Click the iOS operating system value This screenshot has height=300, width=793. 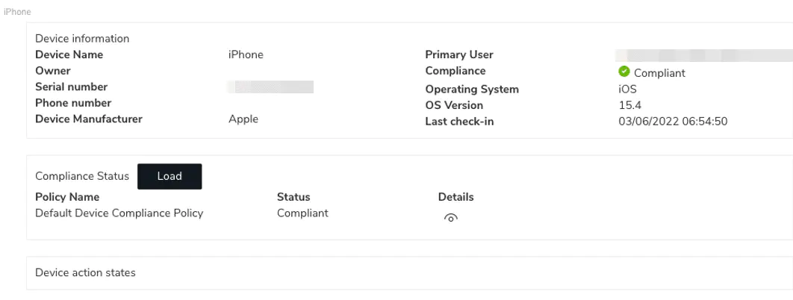(x=617, y=89)
